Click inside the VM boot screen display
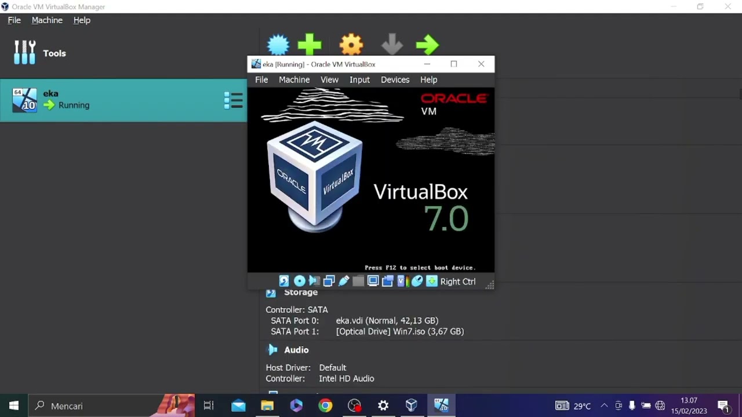 (371, 180)
